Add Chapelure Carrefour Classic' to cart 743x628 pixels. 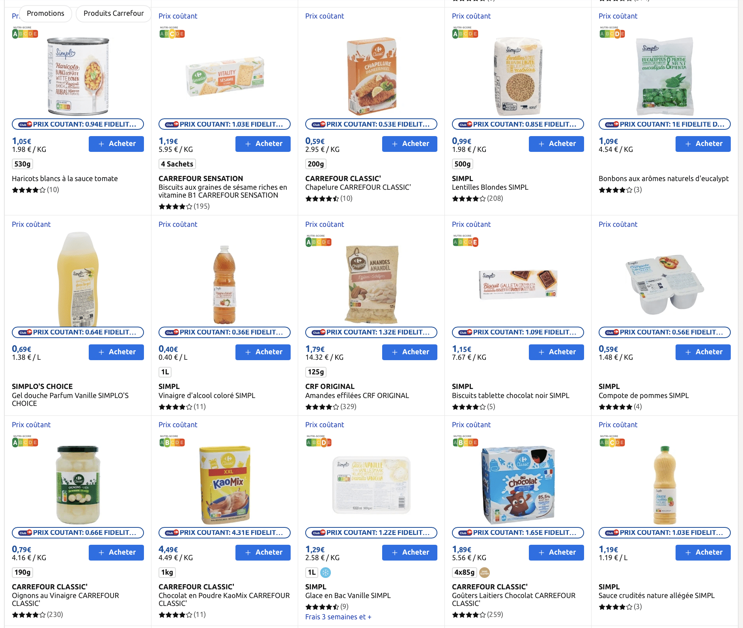[x=409, y=144]
